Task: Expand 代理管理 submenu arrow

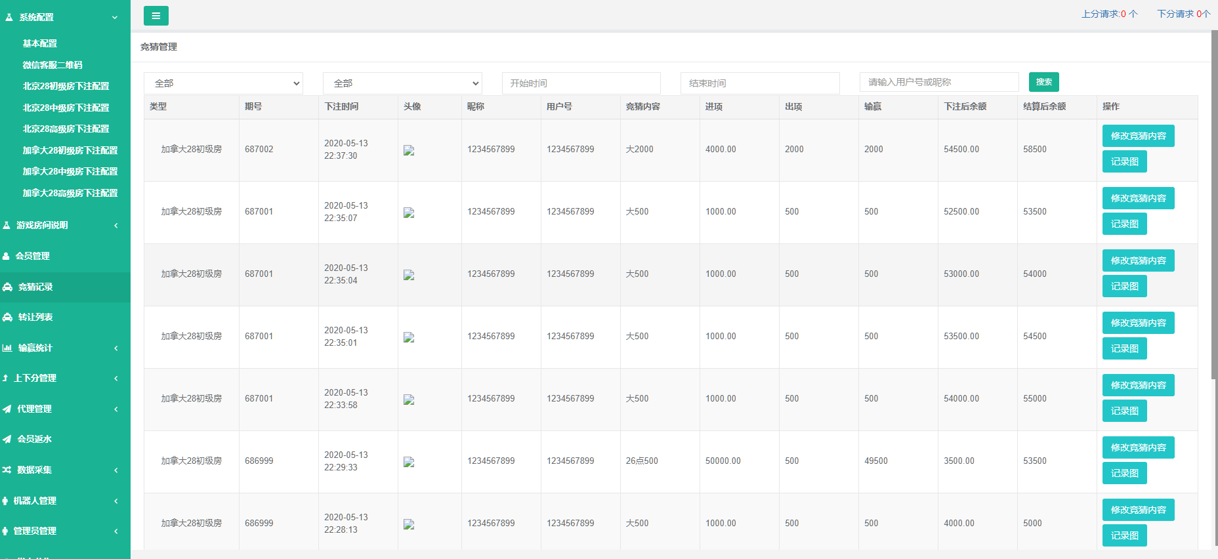Action: pyautogui.click(x=116, y=409)
